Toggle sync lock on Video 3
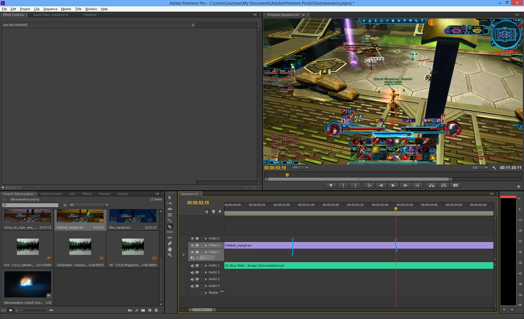Image resolution: width=524 pixels, height=319 pixels. click(x=197, y=239)
